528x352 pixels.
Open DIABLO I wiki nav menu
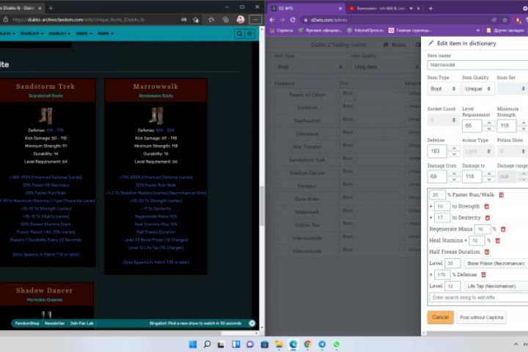click(59, 34)
